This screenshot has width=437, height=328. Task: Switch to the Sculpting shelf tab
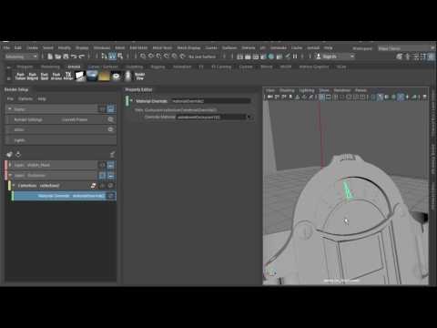click(x=135, y=67)
